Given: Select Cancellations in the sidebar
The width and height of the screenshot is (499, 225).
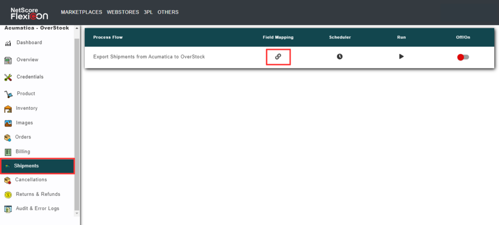Looking at the screenshot, I should pyautogui.click(x=31, y=180).
